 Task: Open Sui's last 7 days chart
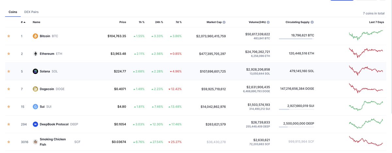click(x=366, y=106)
